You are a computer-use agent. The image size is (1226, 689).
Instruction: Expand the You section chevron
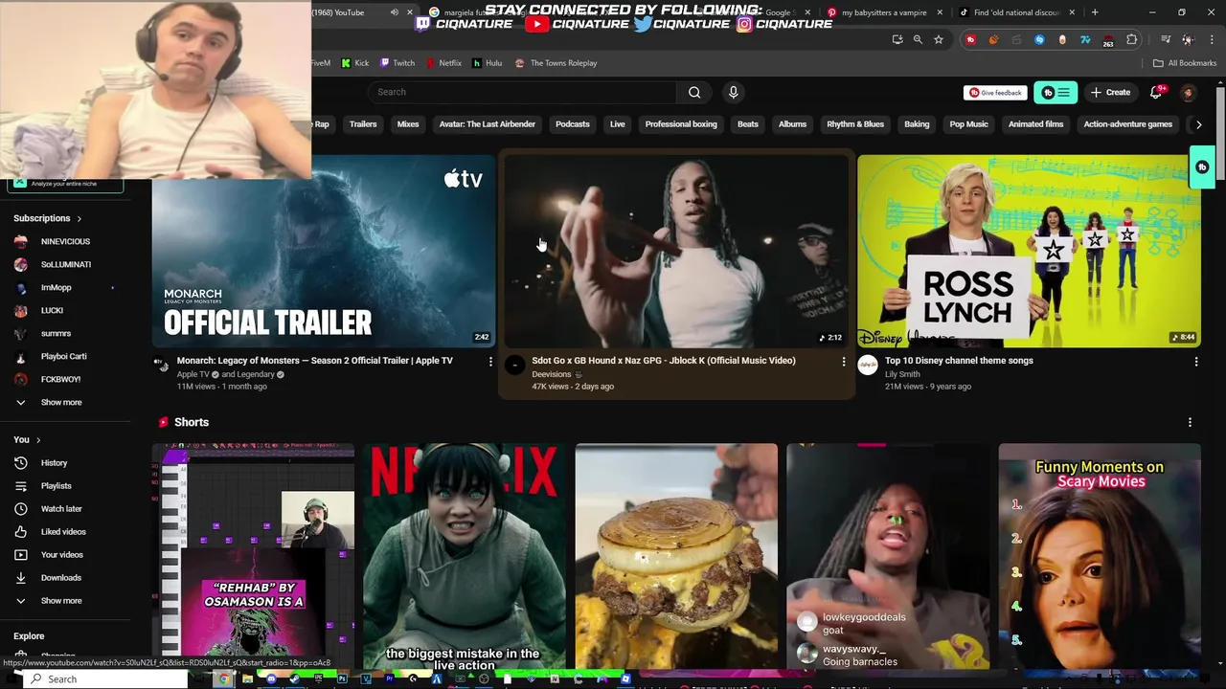38,440
